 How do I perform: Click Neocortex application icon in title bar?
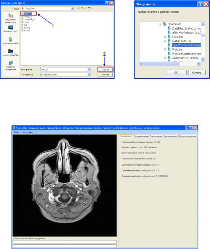(14, 128)
